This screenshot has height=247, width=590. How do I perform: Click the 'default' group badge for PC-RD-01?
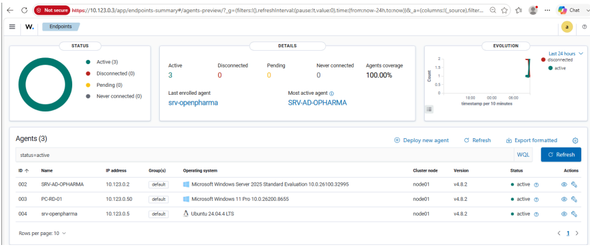(x=159, y=200)
